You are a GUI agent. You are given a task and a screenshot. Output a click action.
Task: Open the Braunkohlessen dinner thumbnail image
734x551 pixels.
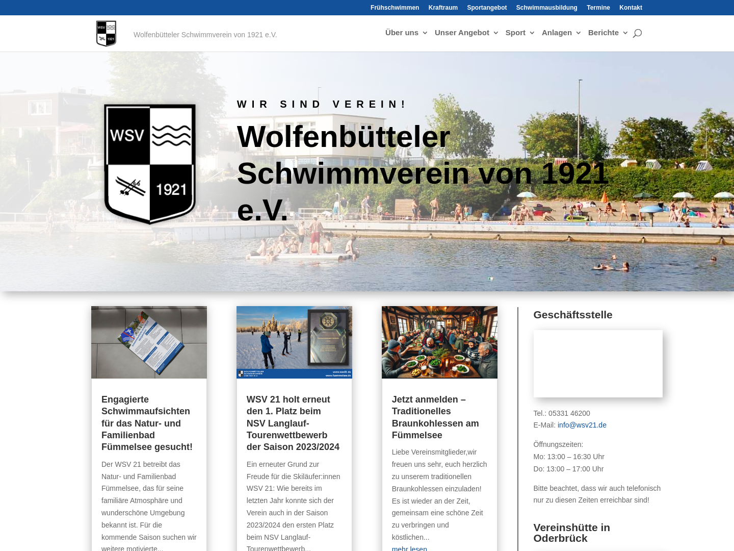pyautogui.click(x=439, y=342)
